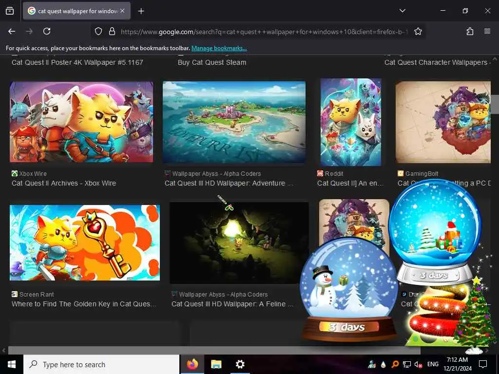Go back to the previous page
This screenshot has height=374, width=499.
12,31
